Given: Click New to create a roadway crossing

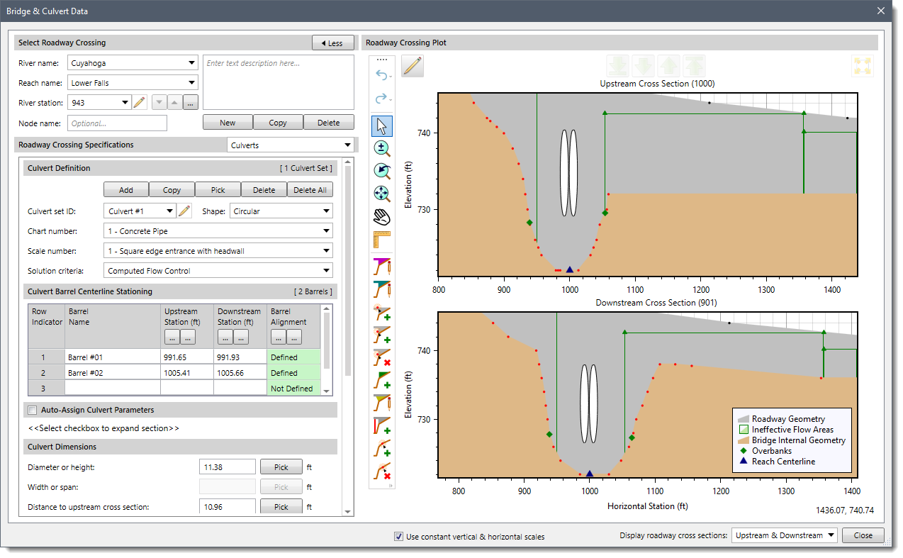Looking at the screenshot, I should pyautogui.click(x=227, y=122).
